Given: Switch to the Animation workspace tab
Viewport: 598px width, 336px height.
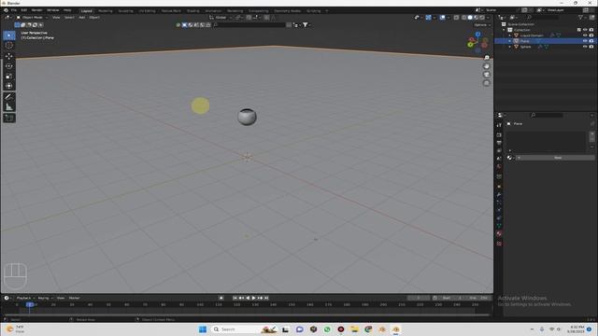Looking at the screenshot, I should tap(213, 11).
